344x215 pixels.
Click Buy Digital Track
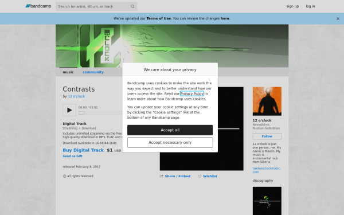click(83, 150)
